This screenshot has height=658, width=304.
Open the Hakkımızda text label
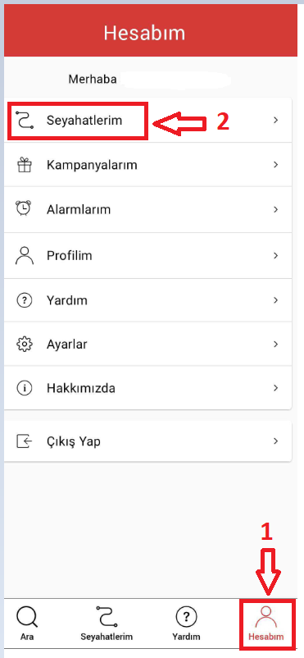point(81,388)
